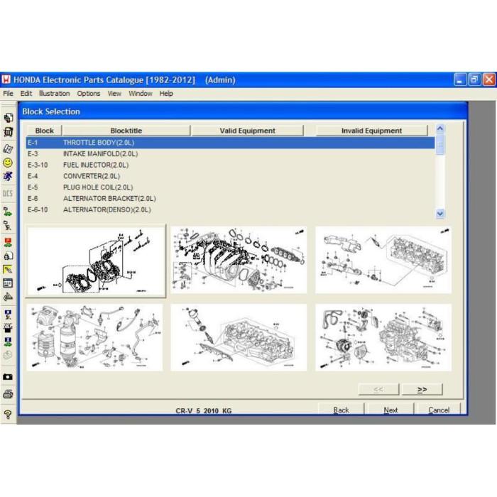Select row E-6 ALTERNATOR BRACKET(2.0L)

point(230,198)
